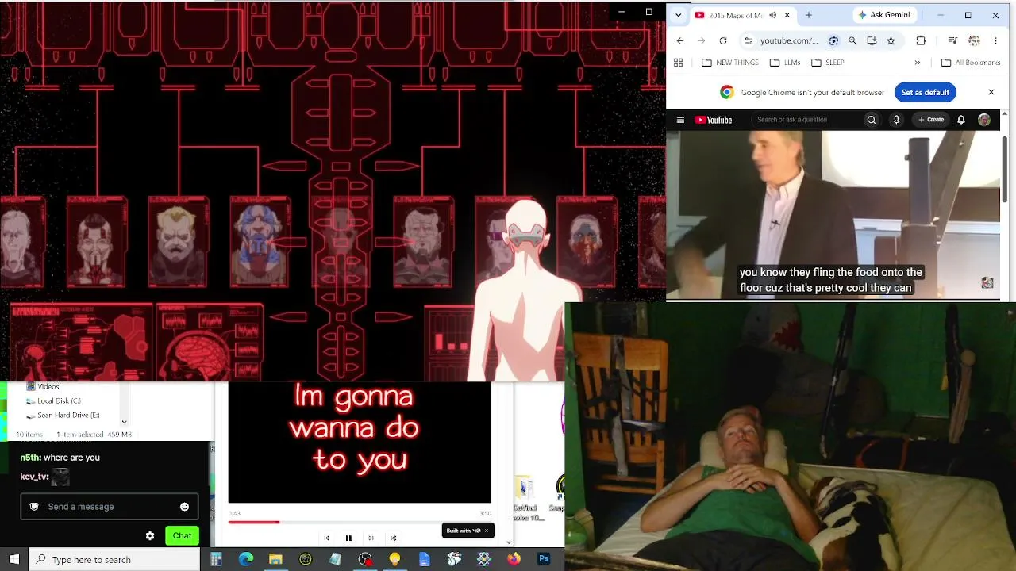The height and width of the screenshot is (571, 1016).
Task: Click the Ask Gemini button
Action: click(x=883, y=15)
